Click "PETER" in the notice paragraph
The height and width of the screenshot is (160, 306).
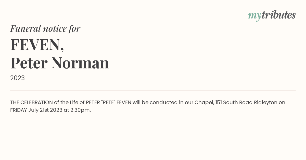tap(93, 102)
